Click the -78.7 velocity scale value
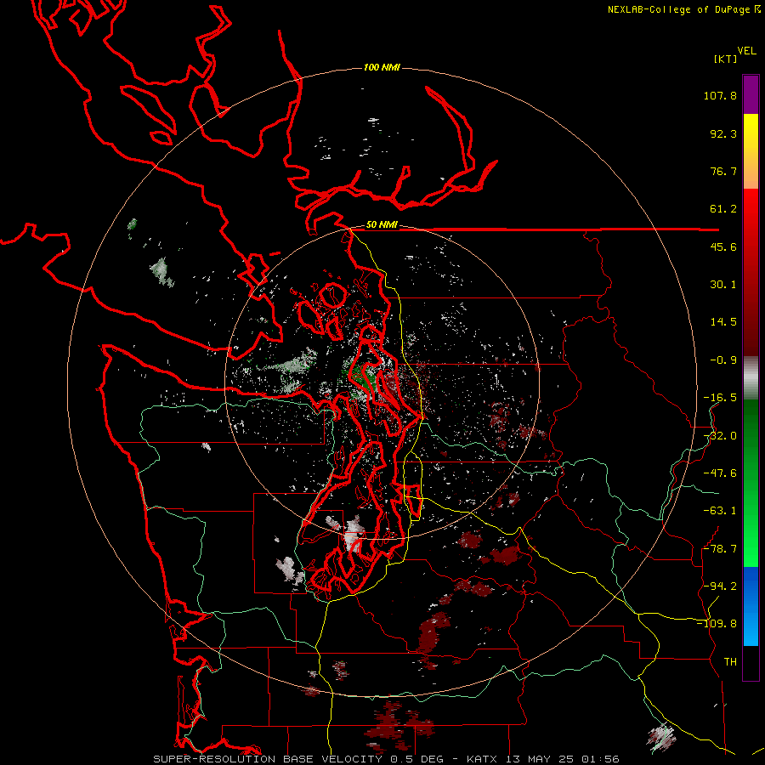 720,549
